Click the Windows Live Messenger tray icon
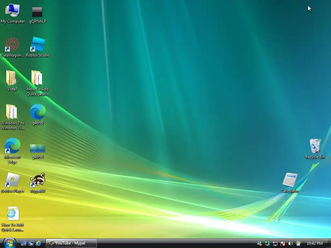 260,243
